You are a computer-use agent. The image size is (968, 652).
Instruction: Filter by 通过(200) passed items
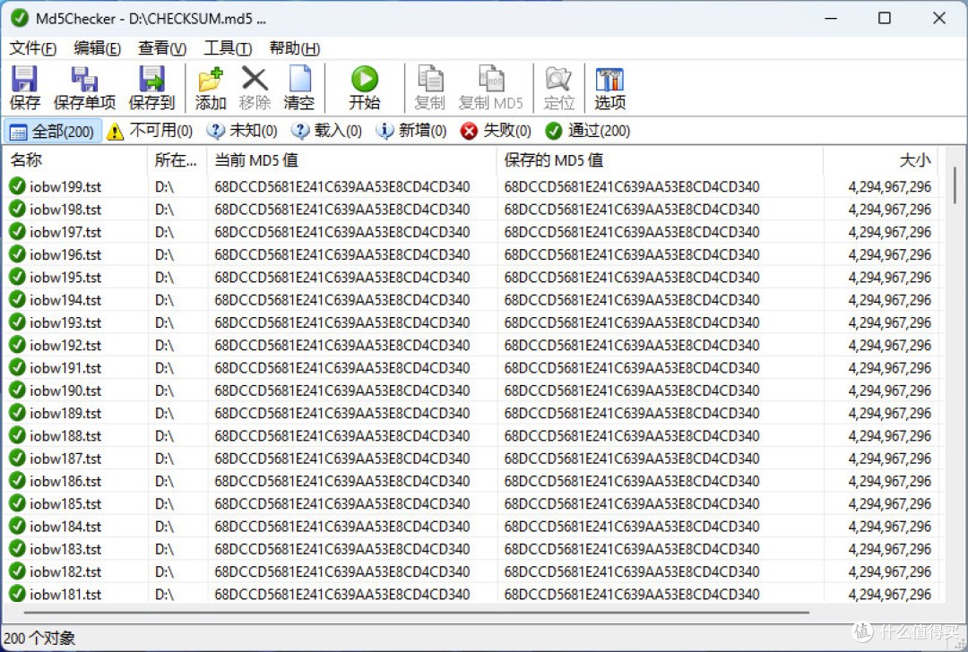tap(588, 131)
